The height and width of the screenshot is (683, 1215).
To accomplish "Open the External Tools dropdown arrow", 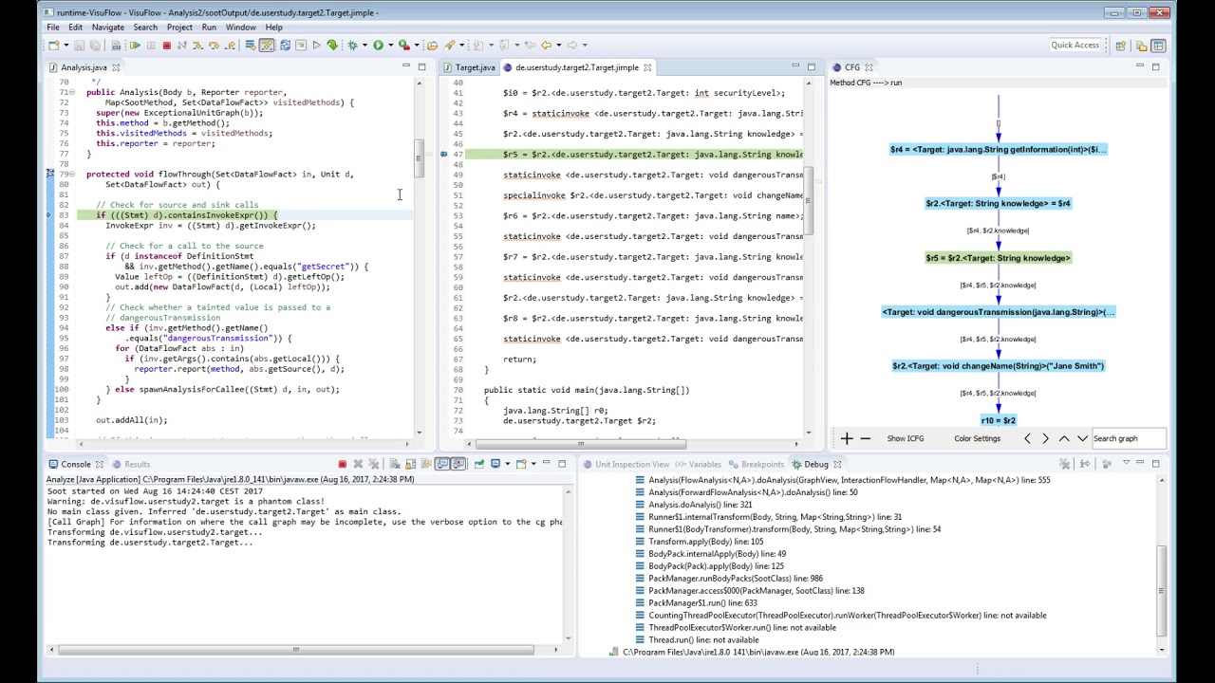I will pos(417,45).
